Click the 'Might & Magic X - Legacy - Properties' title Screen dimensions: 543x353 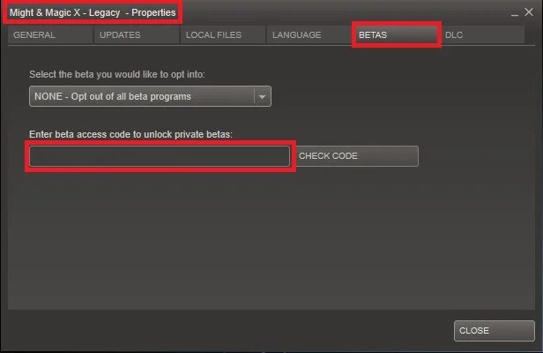coord(93,12)
